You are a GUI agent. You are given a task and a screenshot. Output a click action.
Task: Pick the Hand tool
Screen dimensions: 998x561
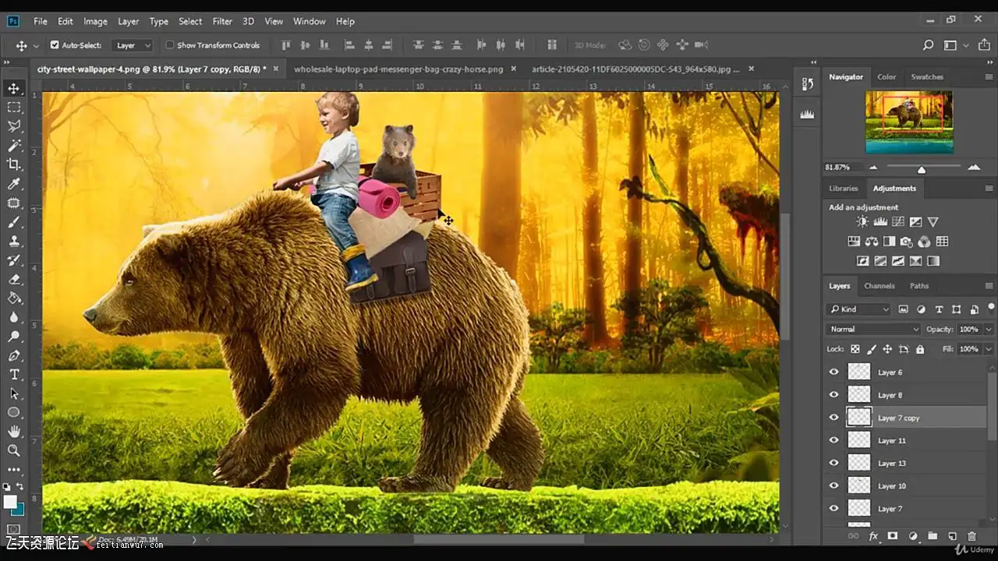point(14,432)
